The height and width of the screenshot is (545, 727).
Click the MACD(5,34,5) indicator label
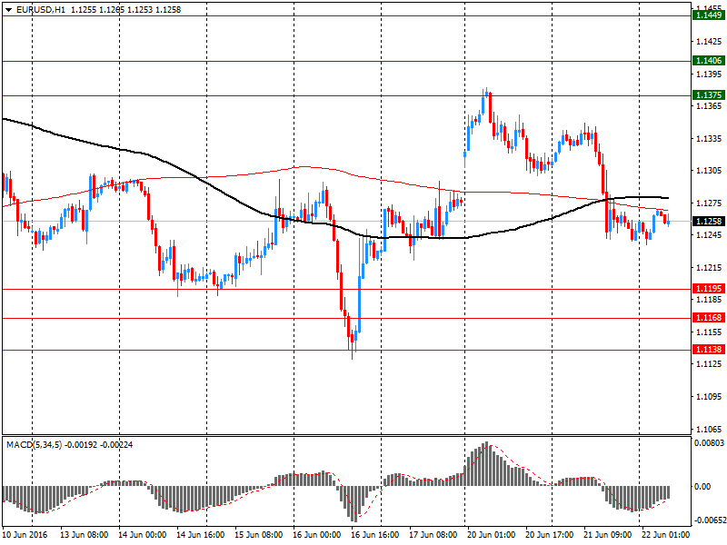tap(35, 445)
